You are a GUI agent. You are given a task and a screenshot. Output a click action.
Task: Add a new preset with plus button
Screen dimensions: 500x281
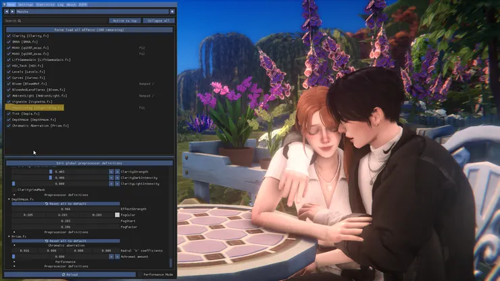(172, 11)
